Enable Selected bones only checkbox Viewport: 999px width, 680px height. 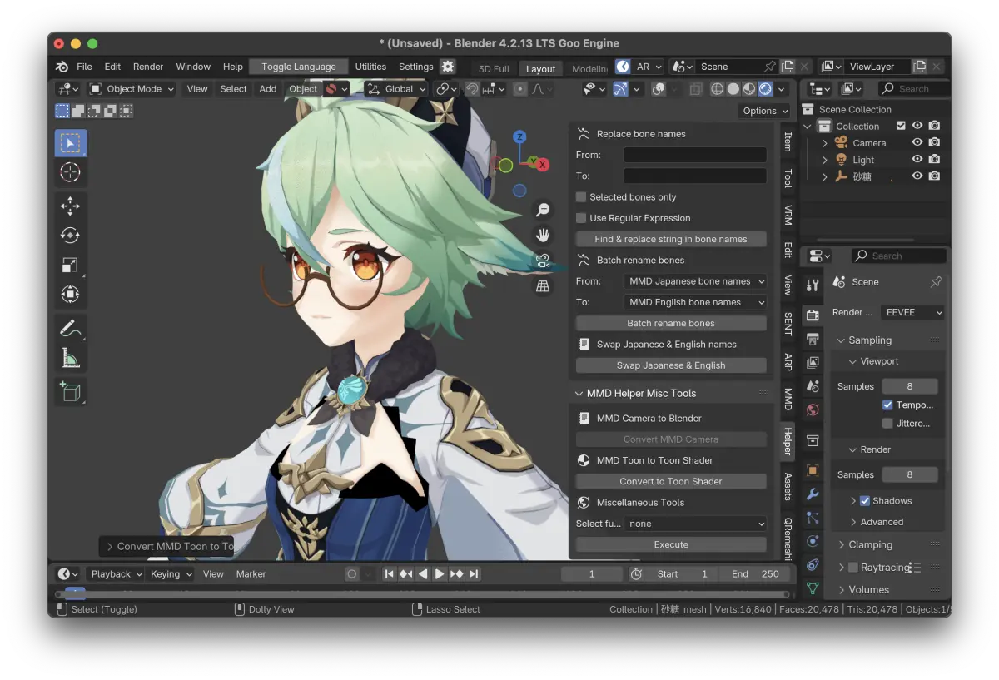[581, 197]
